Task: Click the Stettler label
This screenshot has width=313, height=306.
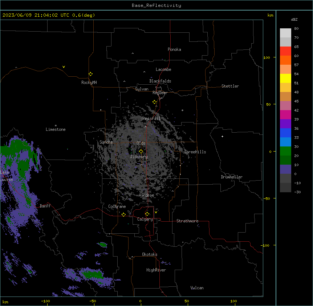Action: coord(230,86)
